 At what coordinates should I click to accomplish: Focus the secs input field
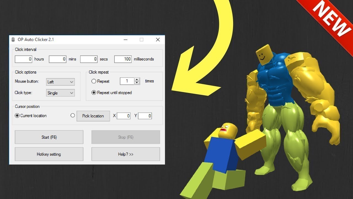pos(89,59)
